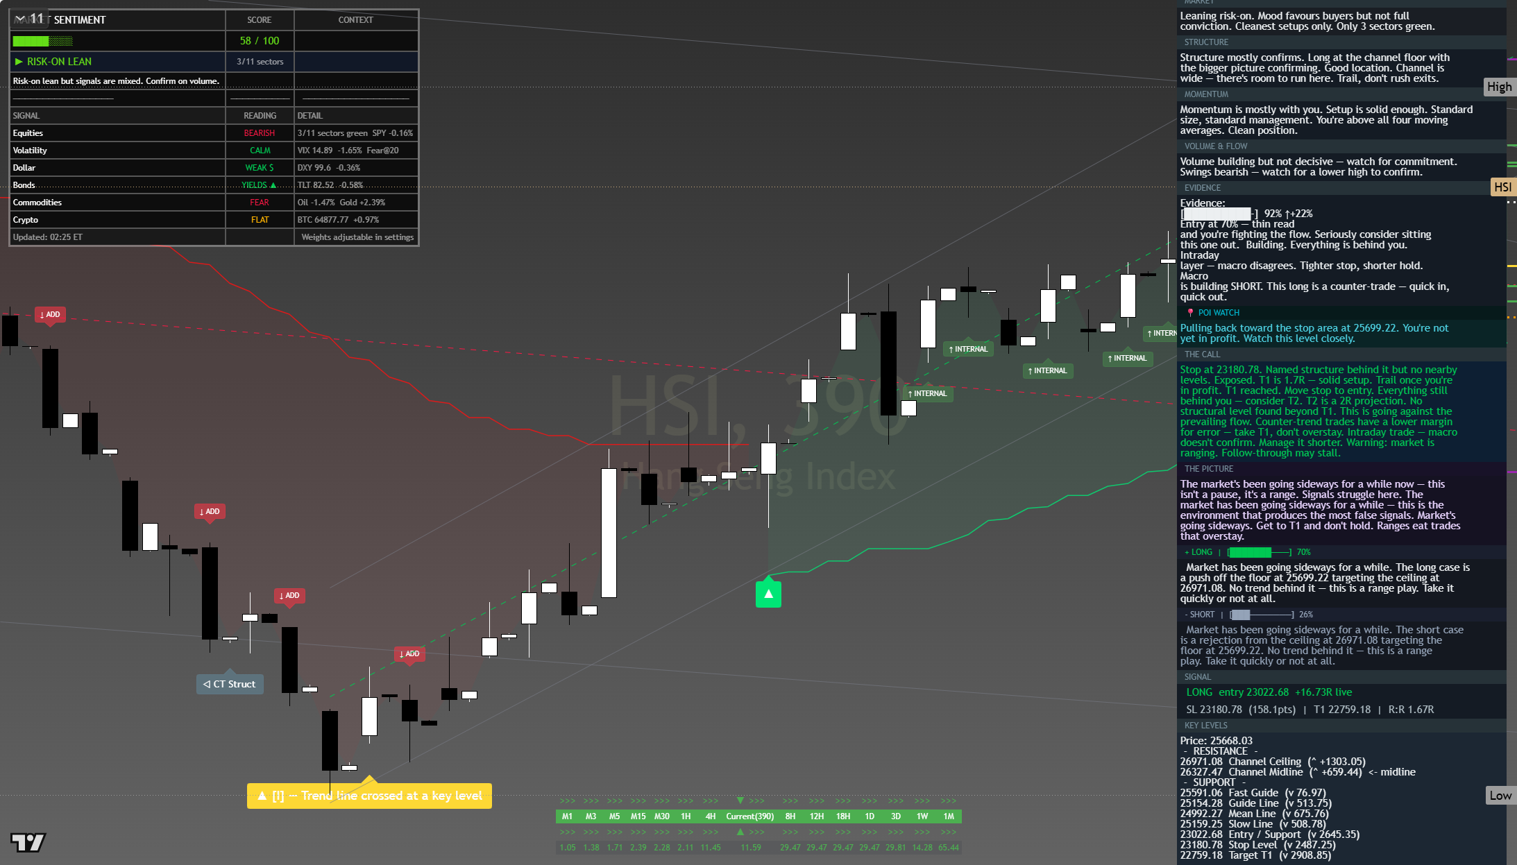This screenshot has width=1517, height=865.
Task: Click the Low price scale label
Action: tap(1500, 796)
